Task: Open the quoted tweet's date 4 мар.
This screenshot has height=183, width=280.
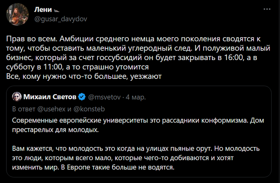Action: (x=135, y=97)
